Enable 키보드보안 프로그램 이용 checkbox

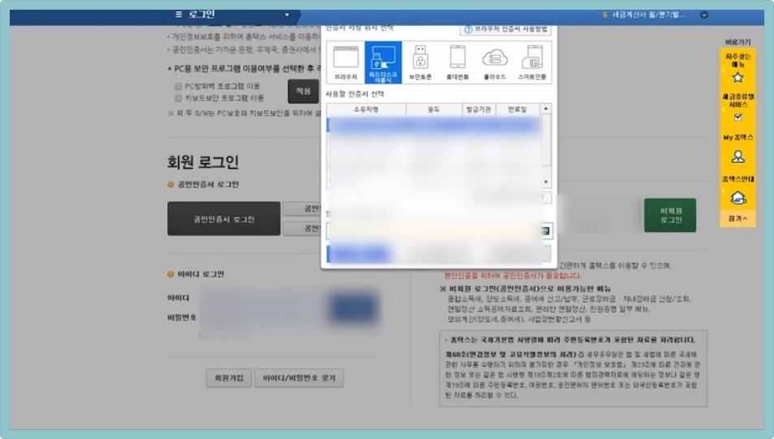(178, 98)
